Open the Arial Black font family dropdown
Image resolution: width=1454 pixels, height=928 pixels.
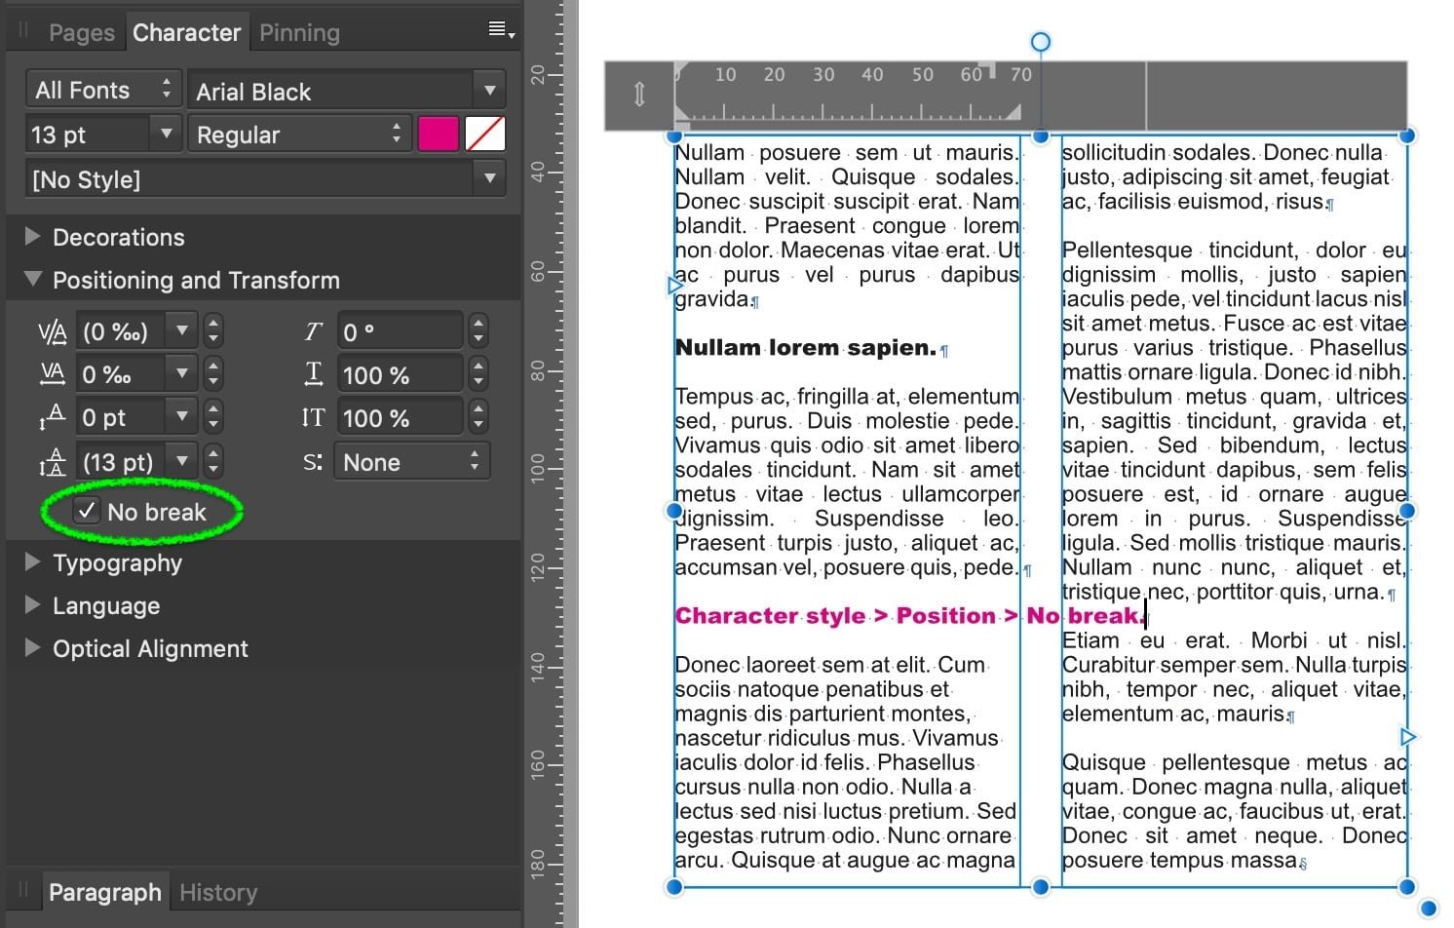point(488,90)
